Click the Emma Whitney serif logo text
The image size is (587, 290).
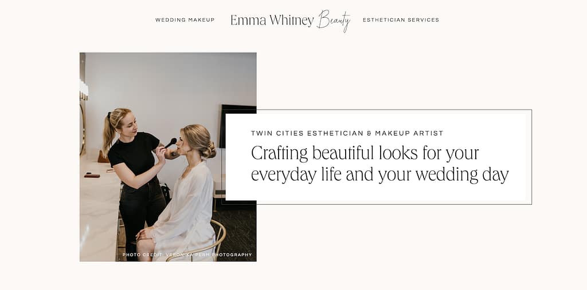pyautogui.click(x=272, y=20)
